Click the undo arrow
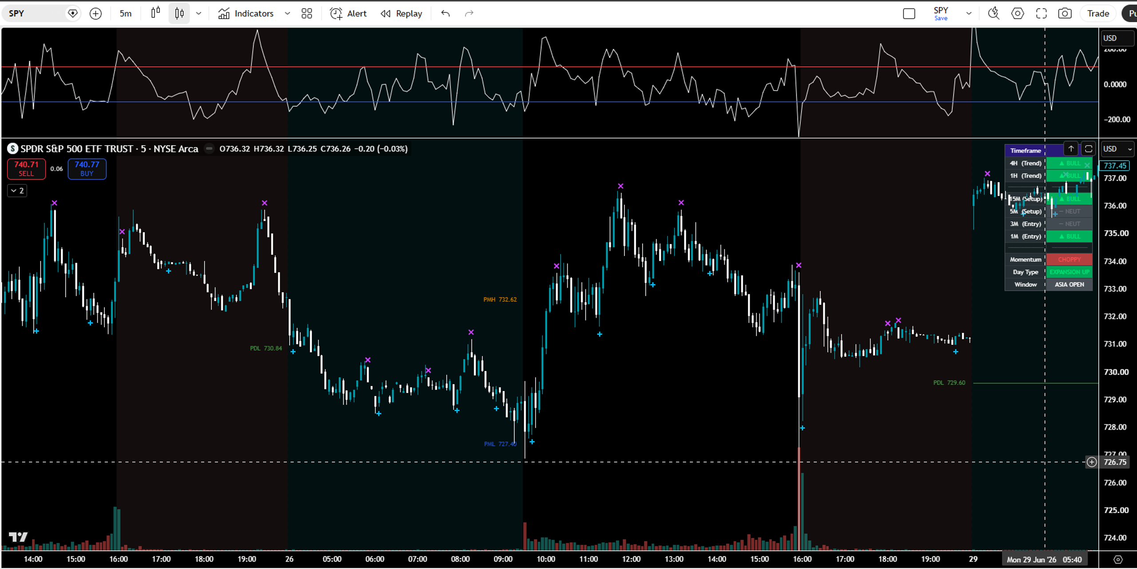1137x569 pixels. pyautogui.click(x=445, y=14)
